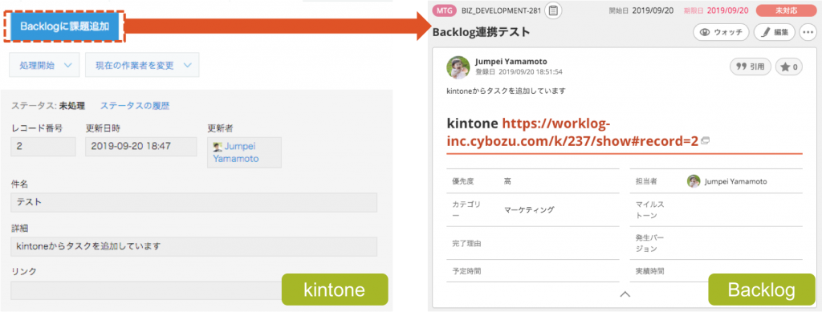822x312 pixels.
Task: Click the 担当者 name Jumpei Yamamoto
Action: click(x=735, y=181)
